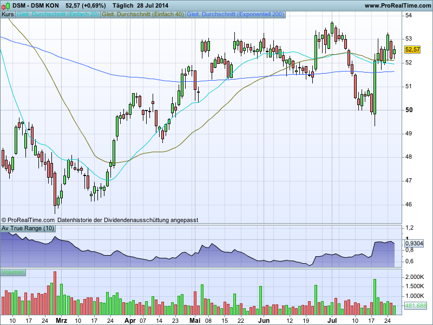
Task: Click the green 481.688 volume value tag
Action: pos(416,305)
